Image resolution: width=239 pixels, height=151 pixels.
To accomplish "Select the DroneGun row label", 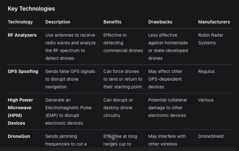I will pyautogui.click(x=19, y=136).
